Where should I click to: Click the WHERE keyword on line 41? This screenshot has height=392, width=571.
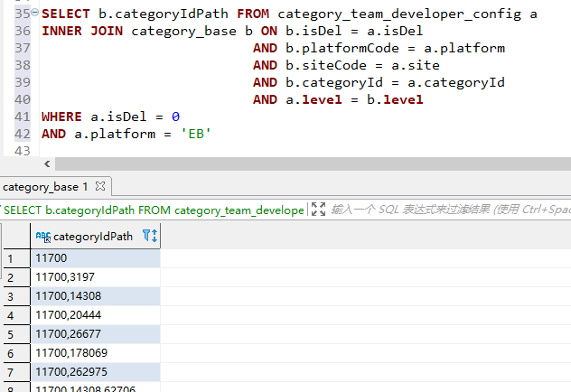click(x=61, y=117)
